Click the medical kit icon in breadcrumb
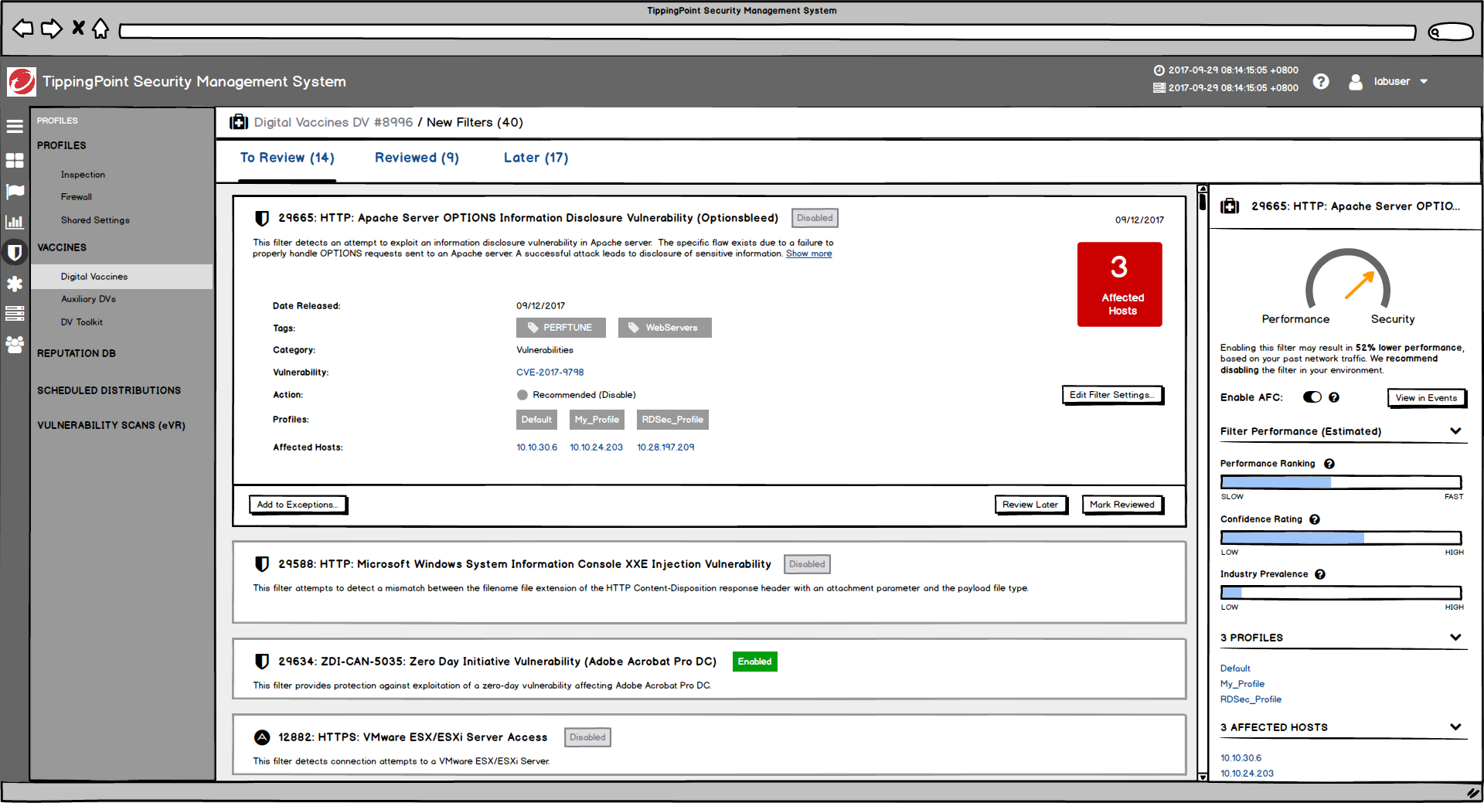This screenshot has height=803, width=1484. tap(239, 122)
